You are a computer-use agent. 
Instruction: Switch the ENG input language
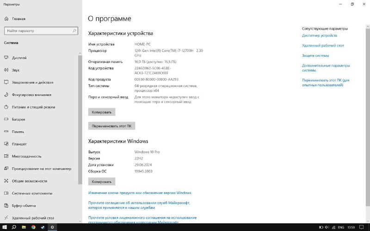click(x=341, y=227)
